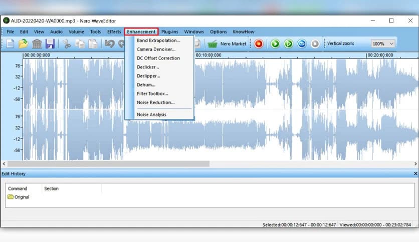
Task: Open the Volume menu
Action: click(76, 31)
